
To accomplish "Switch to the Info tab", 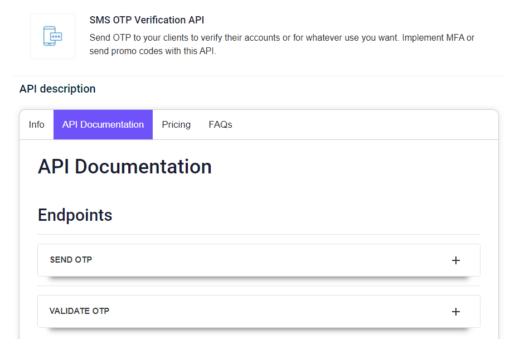I will 36,125.
